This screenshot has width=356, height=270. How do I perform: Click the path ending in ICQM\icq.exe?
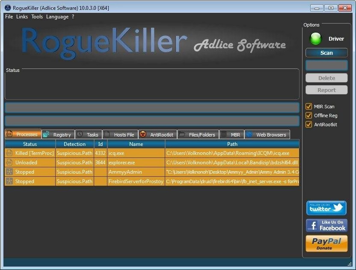[x=232, y=153]
